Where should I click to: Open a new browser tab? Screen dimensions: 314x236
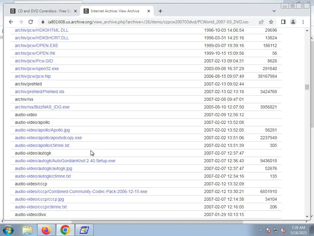click(x=160, y=11)
